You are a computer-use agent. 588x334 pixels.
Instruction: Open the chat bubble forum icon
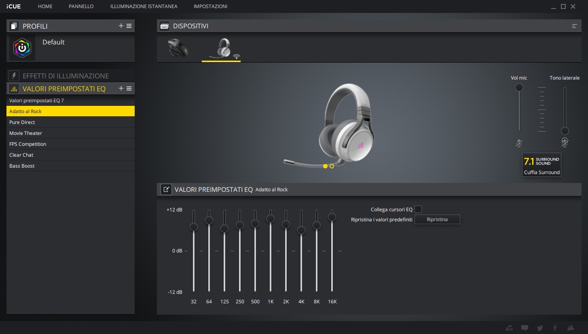[x=525, y=328]
